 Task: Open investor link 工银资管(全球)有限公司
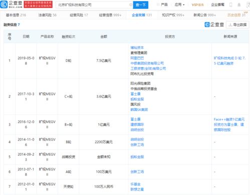(x=148, y=68)
